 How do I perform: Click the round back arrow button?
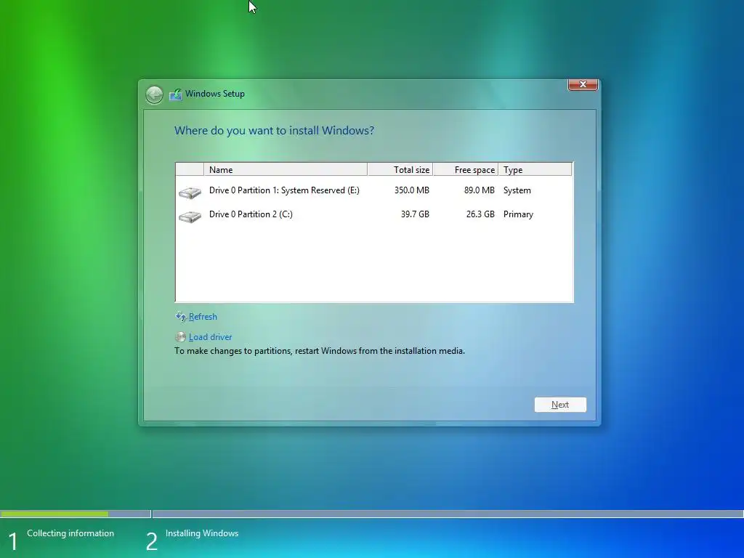[154, 94]
